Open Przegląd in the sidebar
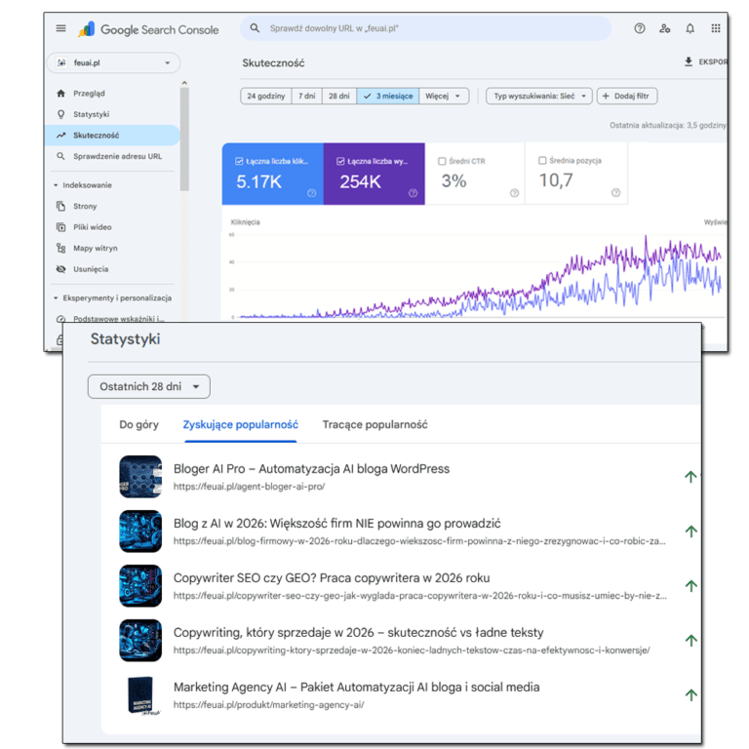The height and width of the screenshot is (749, 749). tap(113, 94)
